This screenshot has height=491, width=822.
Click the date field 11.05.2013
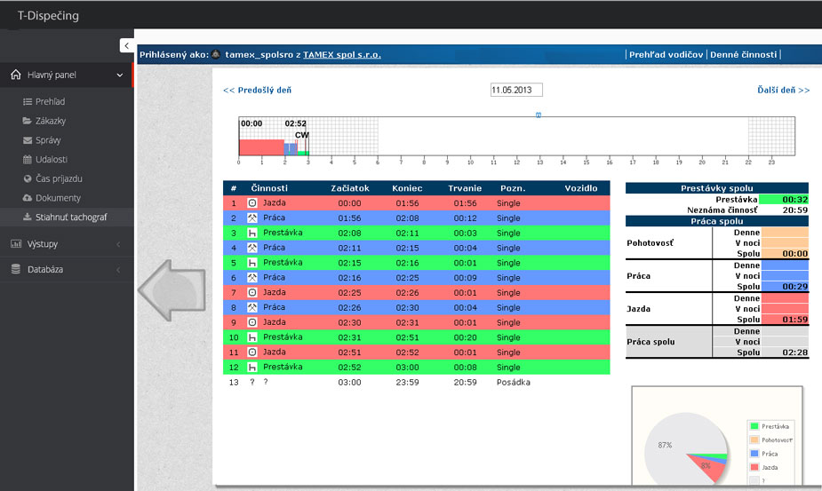[x=516, y=90]
